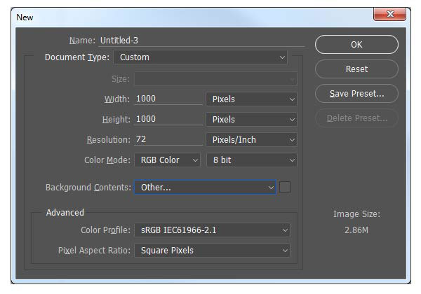Open the 8 bit depth dropdown

(251, 160)
